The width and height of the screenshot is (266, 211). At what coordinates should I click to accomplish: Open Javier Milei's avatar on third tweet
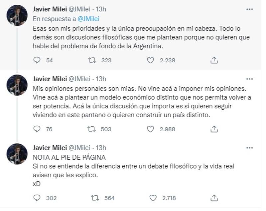17,154
